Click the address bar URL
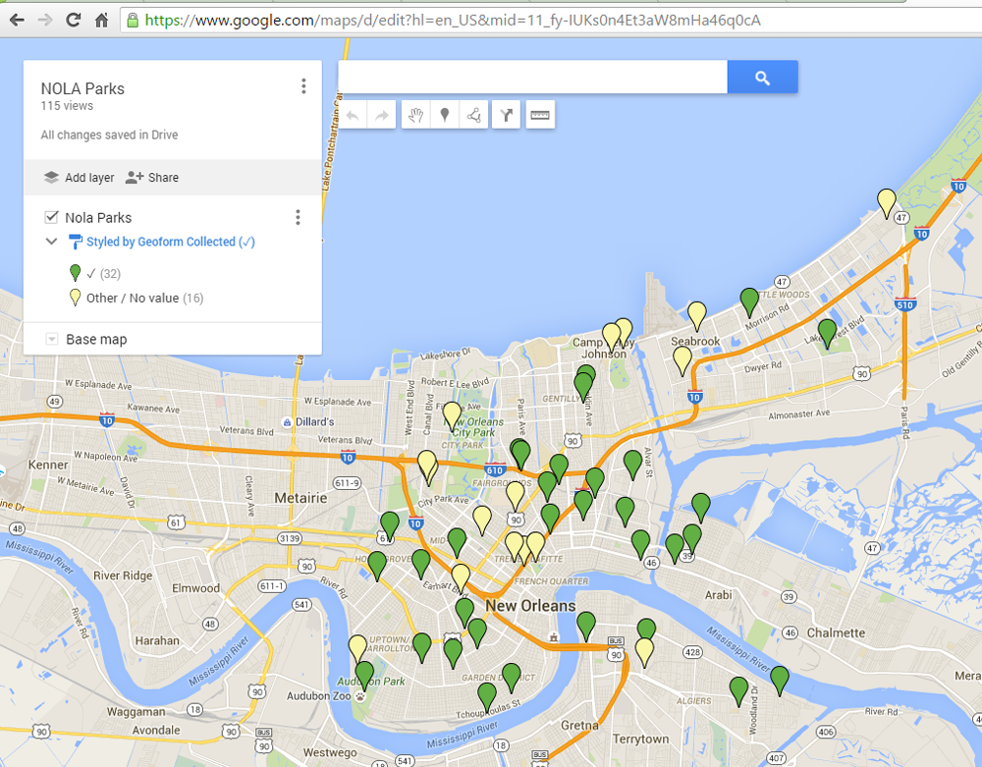The width and height of the screenshot is (982, 767). pos(453,20)
